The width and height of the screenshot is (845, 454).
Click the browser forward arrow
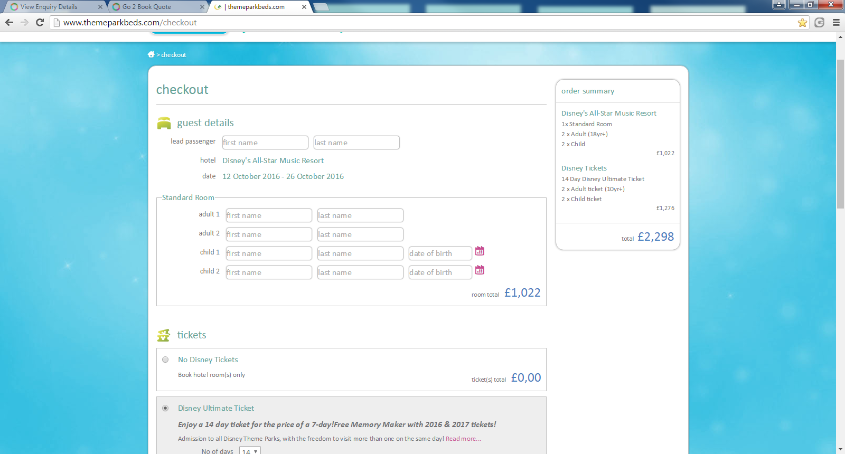pyautogui.click(x=24, y=22)
